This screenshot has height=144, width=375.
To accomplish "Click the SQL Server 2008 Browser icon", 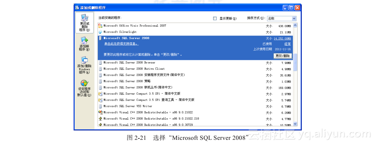I will [100, 63].
